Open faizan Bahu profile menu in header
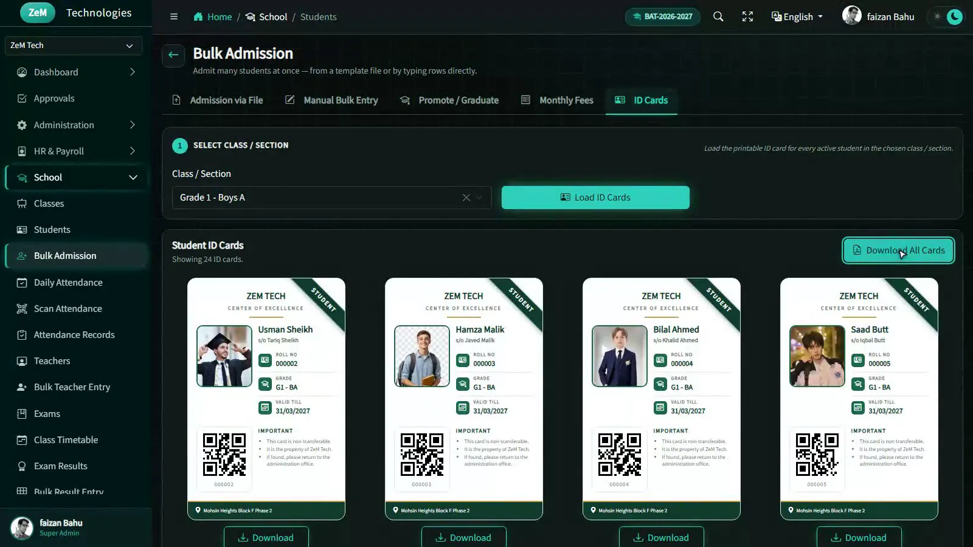Viewport: 973px width, 547px height. click(x=878, y=16)
